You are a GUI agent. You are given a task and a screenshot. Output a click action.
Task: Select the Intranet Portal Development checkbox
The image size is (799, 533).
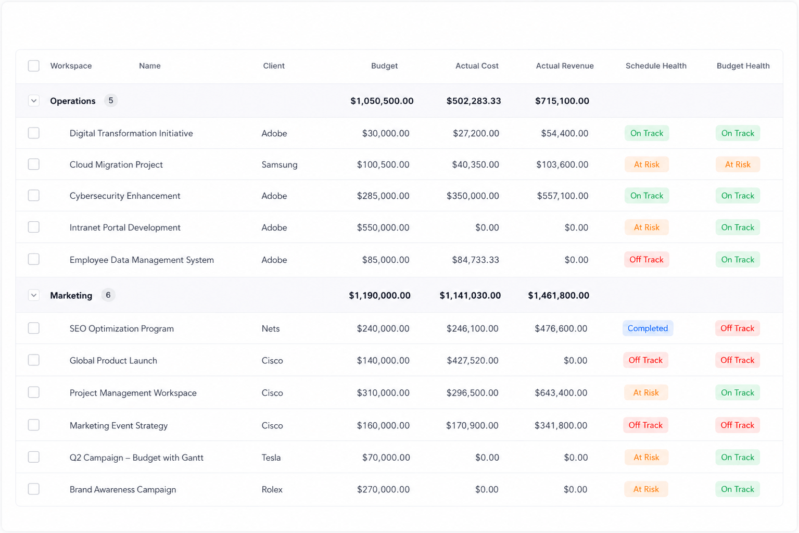coord(34,227)
